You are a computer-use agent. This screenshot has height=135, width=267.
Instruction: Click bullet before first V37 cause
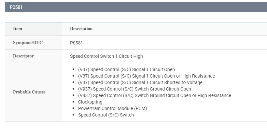(74, 69)
